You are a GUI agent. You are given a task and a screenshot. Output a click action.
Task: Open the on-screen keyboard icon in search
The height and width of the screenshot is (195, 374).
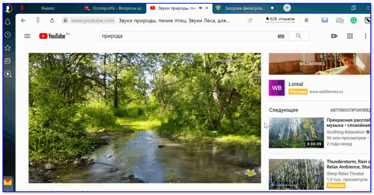pyautogui.click(x=281, y=36)
